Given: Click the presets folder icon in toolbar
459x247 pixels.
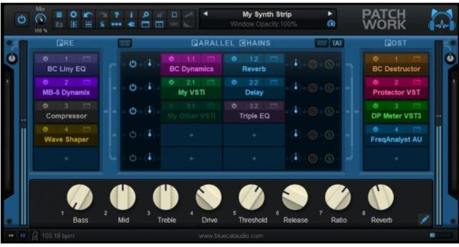Looking at the screenshot, I should click(59, 24).
